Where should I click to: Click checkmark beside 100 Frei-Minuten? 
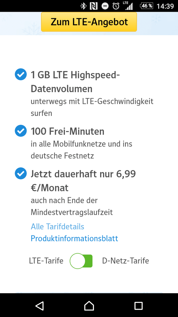[x=21, y=131]
